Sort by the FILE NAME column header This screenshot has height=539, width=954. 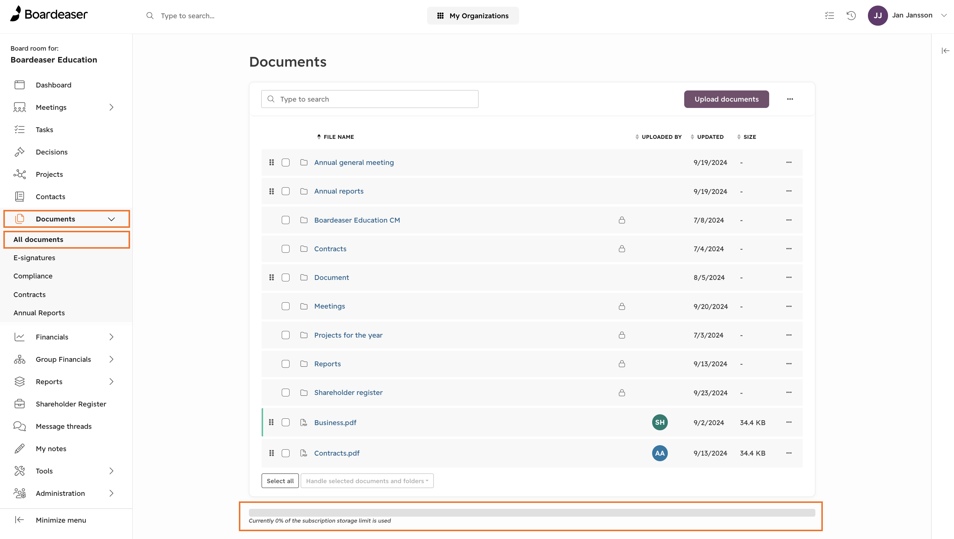tap(335, 137)
